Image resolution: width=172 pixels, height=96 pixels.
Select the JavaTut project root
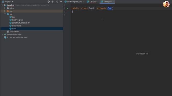click(10, 5)
